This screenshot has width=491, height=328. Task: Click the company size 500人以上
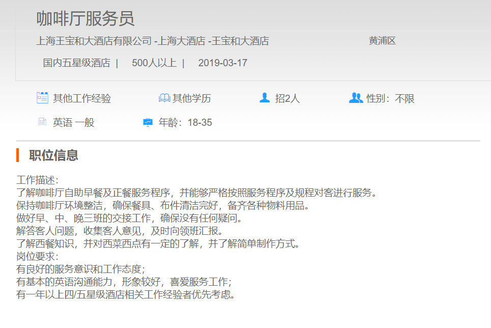tap(154, 63)
